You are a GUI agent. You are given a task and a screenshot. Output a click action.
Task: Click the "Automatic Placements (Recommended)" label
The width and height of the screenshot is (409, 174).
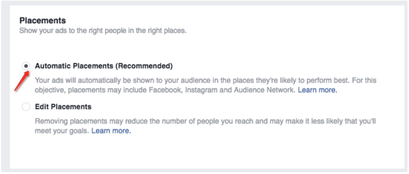point(104,66)
